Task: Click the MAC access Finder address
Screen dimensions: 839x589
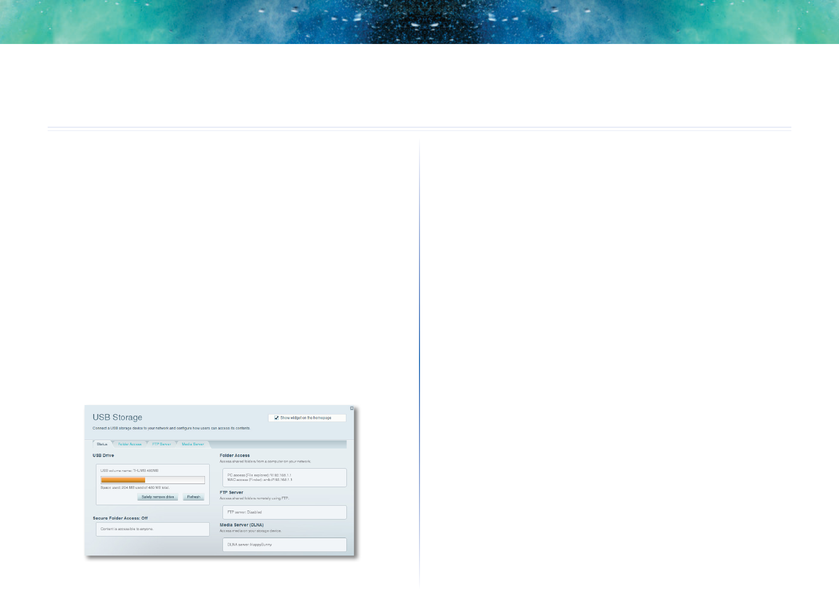Action: pyautogui.click(x=260, y=480)
